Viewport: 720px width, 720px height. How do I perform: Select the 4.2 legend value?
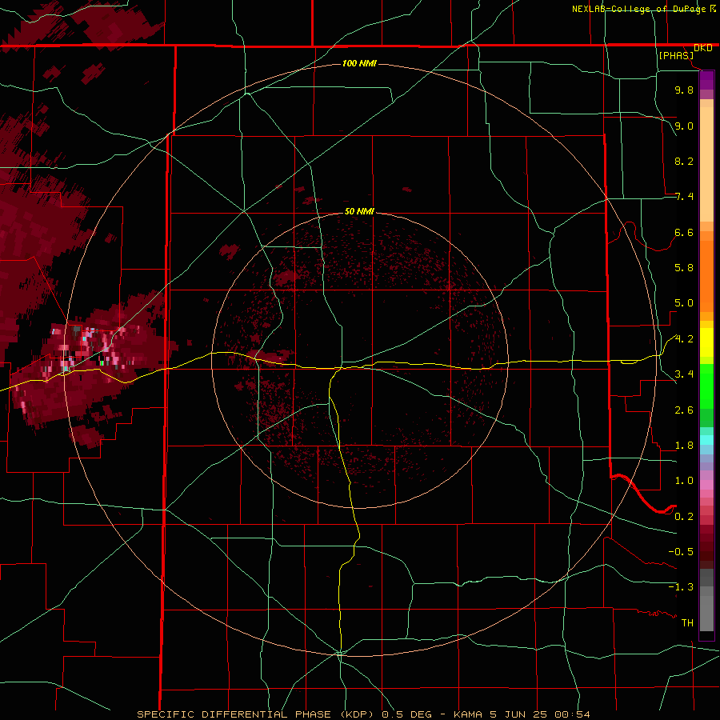tap(684, 339)
